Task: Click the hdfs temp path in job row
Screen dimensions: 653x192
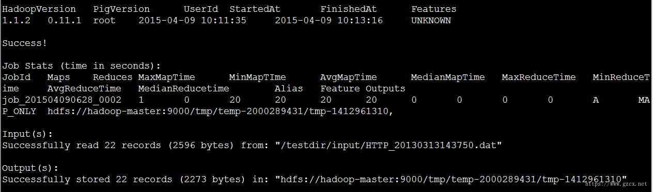Action: pos(221,111)
